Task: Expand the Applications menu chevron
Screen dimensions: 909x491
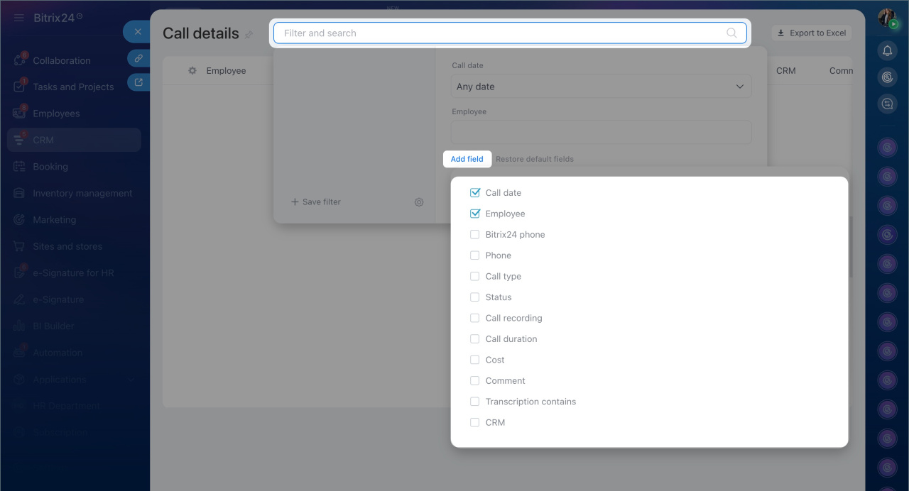Action: (x=131, y=380)
